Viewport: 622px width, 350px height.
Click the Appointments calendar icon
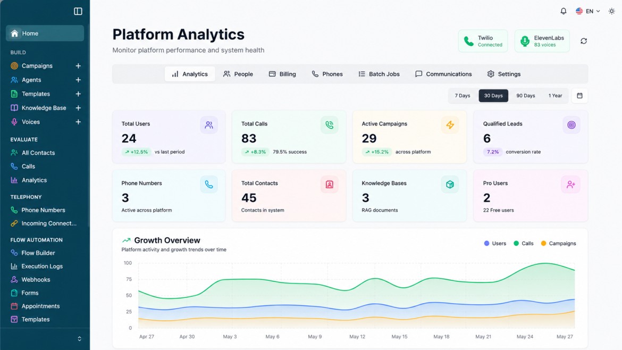(14, 306)
